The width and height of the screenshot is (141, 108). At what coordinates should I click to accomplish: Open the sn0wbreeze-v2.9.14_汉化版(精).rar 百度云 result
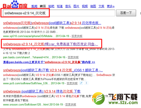50,44
